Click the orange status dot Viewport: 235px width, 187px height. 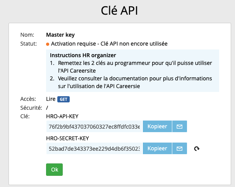[48, 44]
